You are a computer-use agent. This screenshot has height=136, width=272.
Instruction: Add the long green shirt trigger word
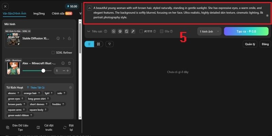pos(38,99)
